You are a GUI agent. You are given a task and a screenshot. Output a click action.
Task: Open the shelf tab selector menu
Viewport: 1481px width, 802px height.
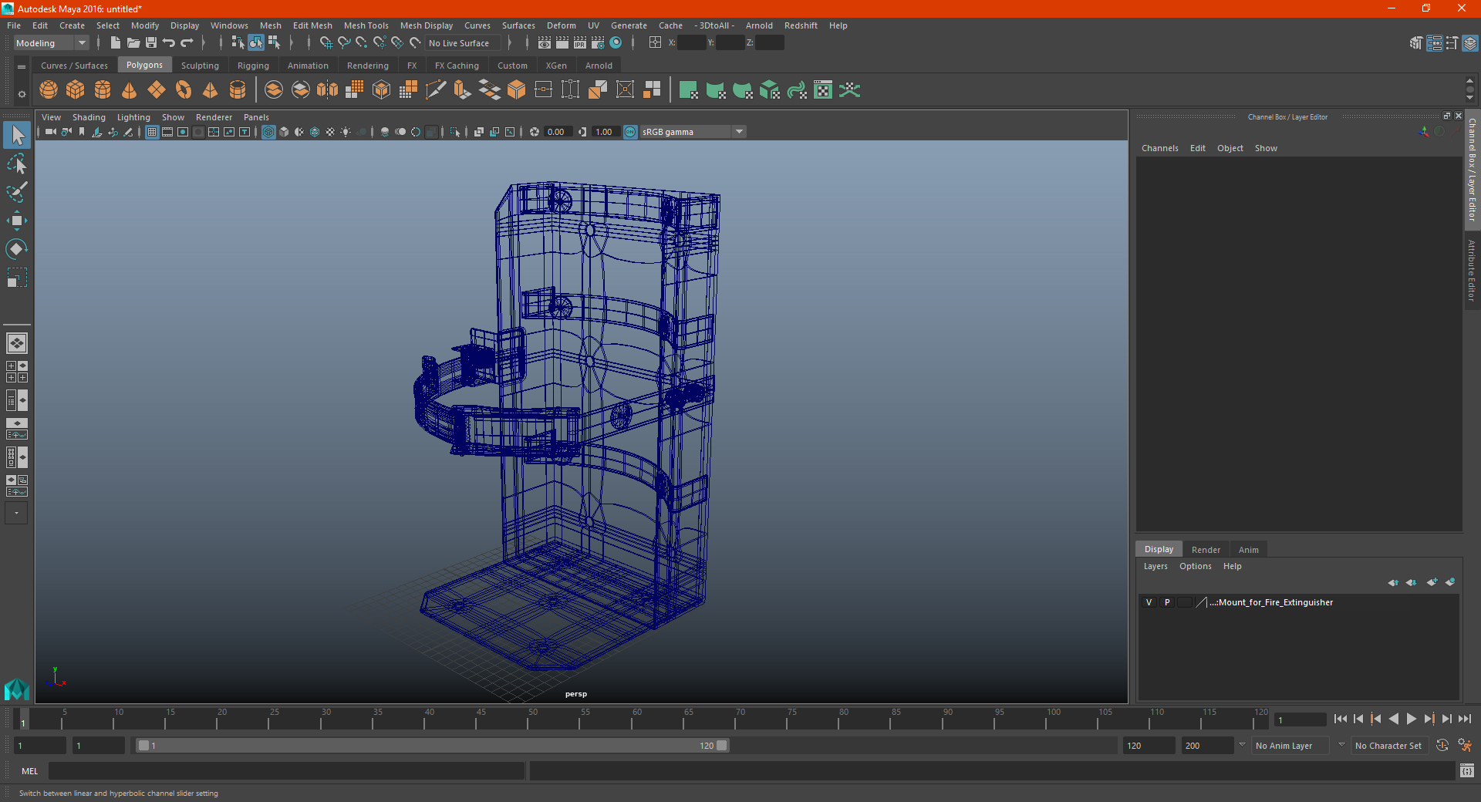(x=22, y=67)
